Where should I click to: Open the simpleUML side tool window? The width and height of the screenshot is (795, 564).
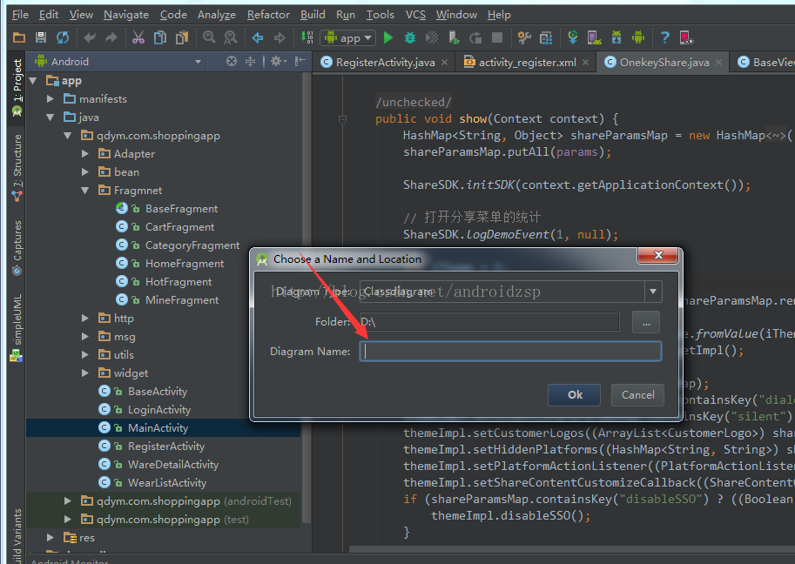[17, 328]
